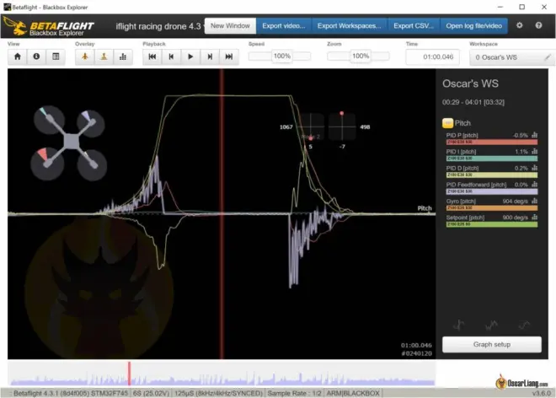Click the Graph setup button
Image resolution: width=556 pixels, height=398 pixels.
coord(492,344)
